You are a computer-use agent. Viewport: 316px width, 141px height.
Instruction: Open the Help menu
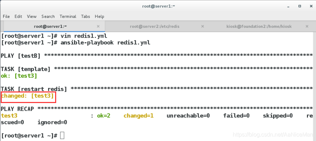pos(99,17)
